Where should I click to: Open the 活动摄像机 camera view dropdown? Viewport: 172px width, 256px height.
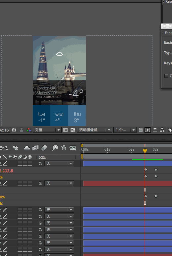[94, 130]
